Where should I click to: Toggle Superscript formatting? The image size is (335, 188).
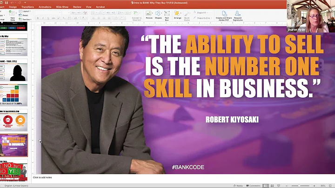pyautogui.click(x=59, y=18)
